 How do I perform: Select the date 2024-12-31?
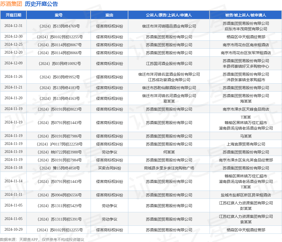coord(13,26)
